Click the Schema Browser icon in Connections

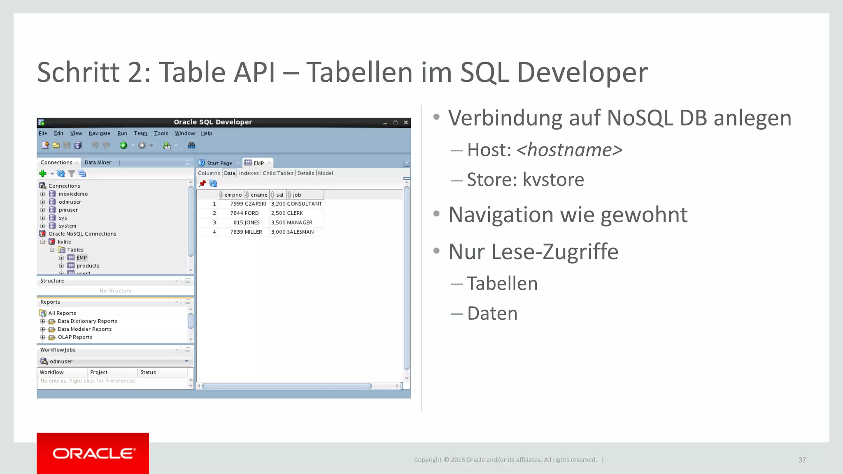point(82,174)
